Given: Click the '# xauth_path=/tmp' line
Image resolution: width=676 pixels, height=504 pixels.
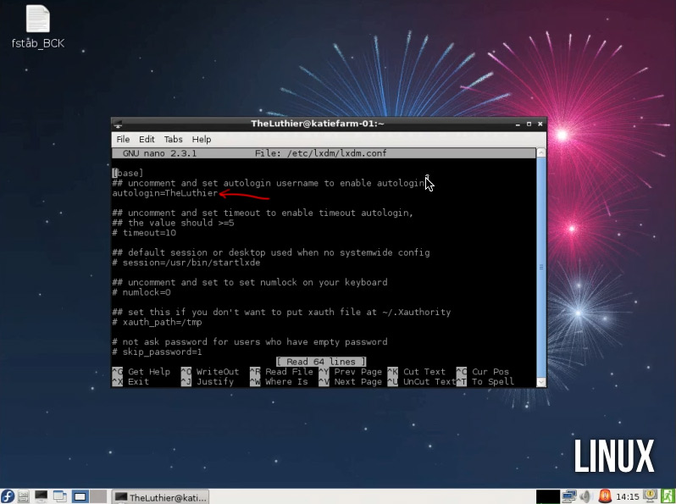Looking at the screenshot, I should pyautogui.click(x=157, y=322).
